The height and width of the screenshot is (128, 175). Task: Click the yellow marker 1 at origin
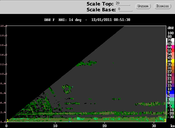pyautogui.click(x=7, y=120)
